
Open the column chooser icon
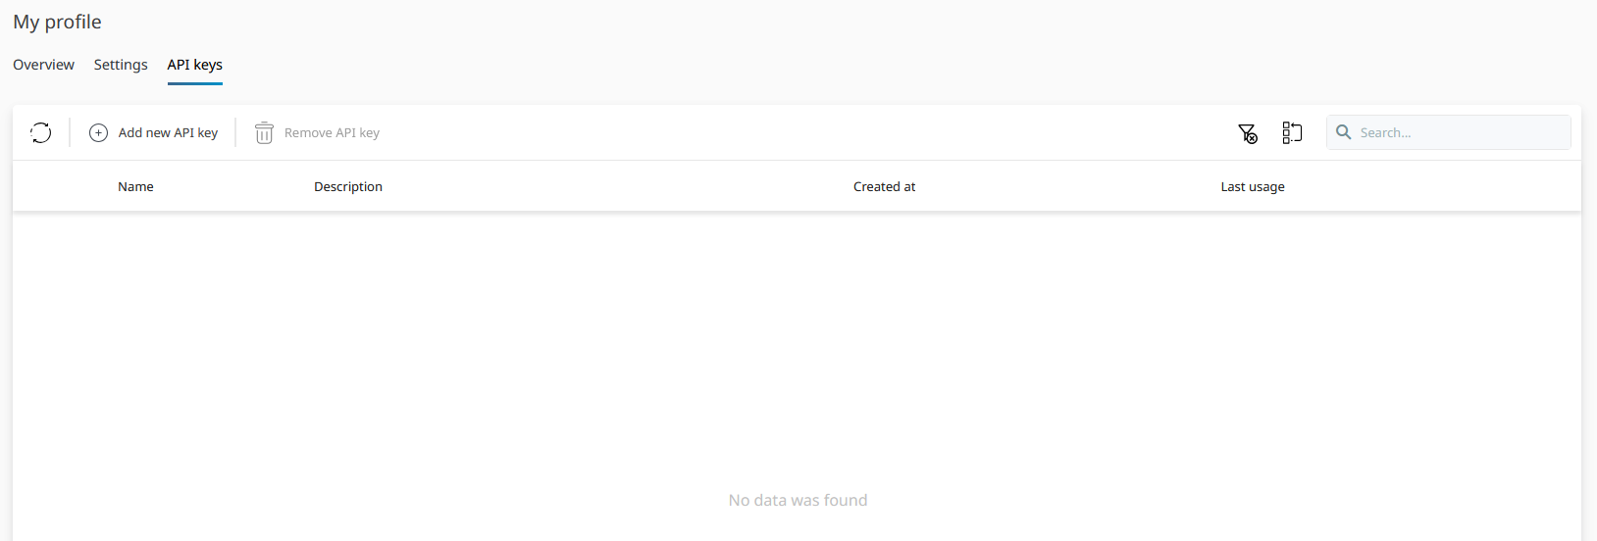(x=1292, y=132)
